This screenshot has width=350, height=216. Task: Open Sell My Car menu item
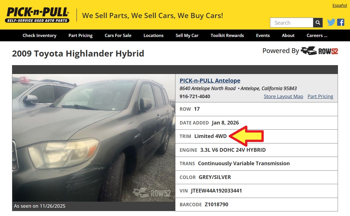coord(187,36)
